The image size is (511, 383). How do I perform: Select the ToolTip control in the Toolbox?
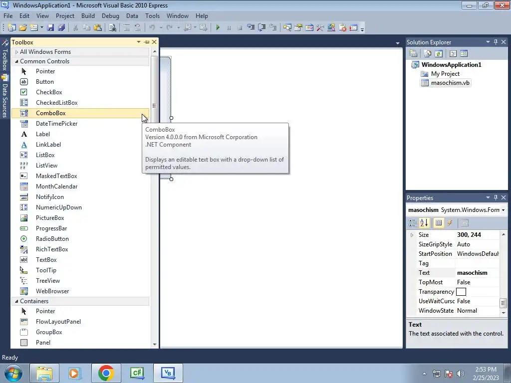(80, 270)
